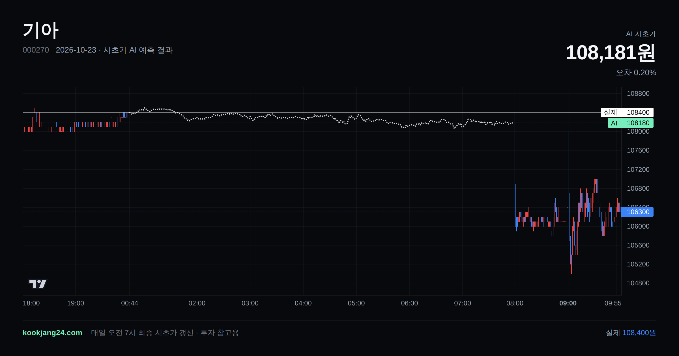
Task: Open the kookjang24.com link
Action: click(52, 333)
